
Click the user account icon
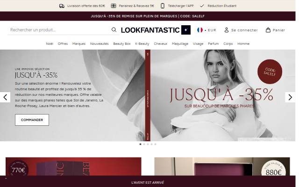226,30
